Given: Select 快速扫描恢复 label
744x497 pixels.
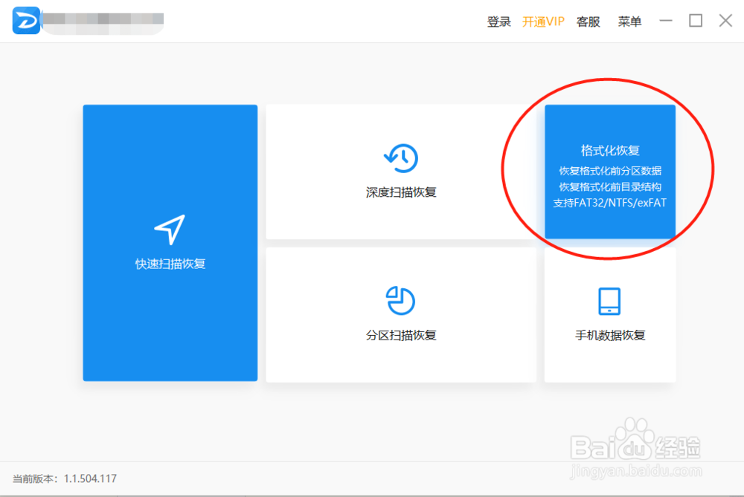Looking at the screenshot, I should coord(170,264).
